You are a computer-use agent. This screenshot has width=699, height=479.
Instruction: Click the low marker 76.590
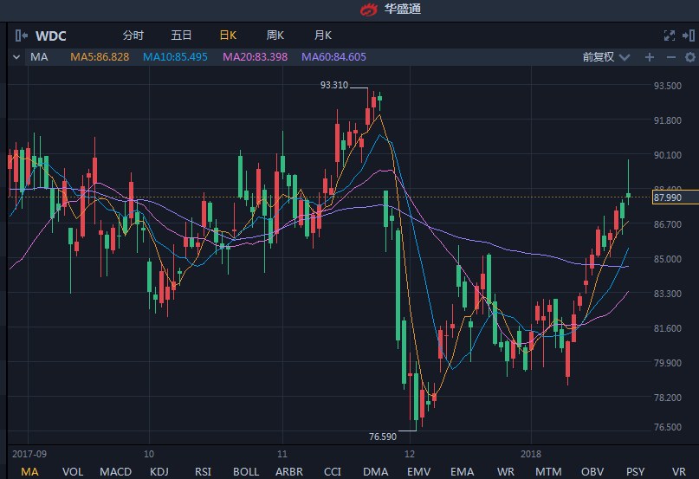pyautogui.click(x=383, y=437)
